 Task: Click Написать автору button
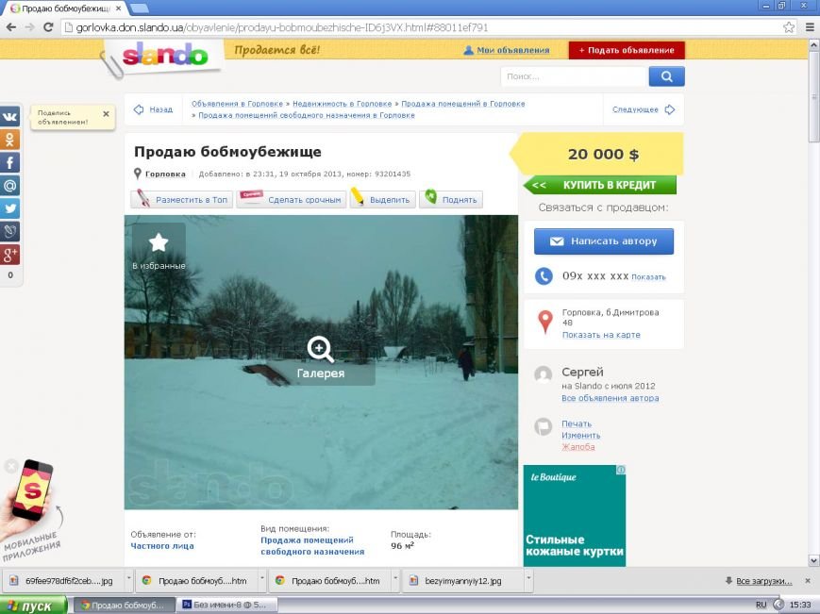pyautogui.click(x=604, y=241)
